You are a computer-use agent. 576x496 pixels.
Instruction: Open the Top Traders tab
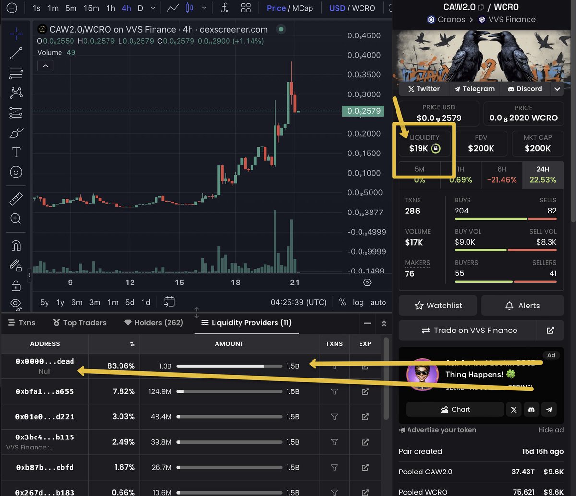click(x=80, y=323)
